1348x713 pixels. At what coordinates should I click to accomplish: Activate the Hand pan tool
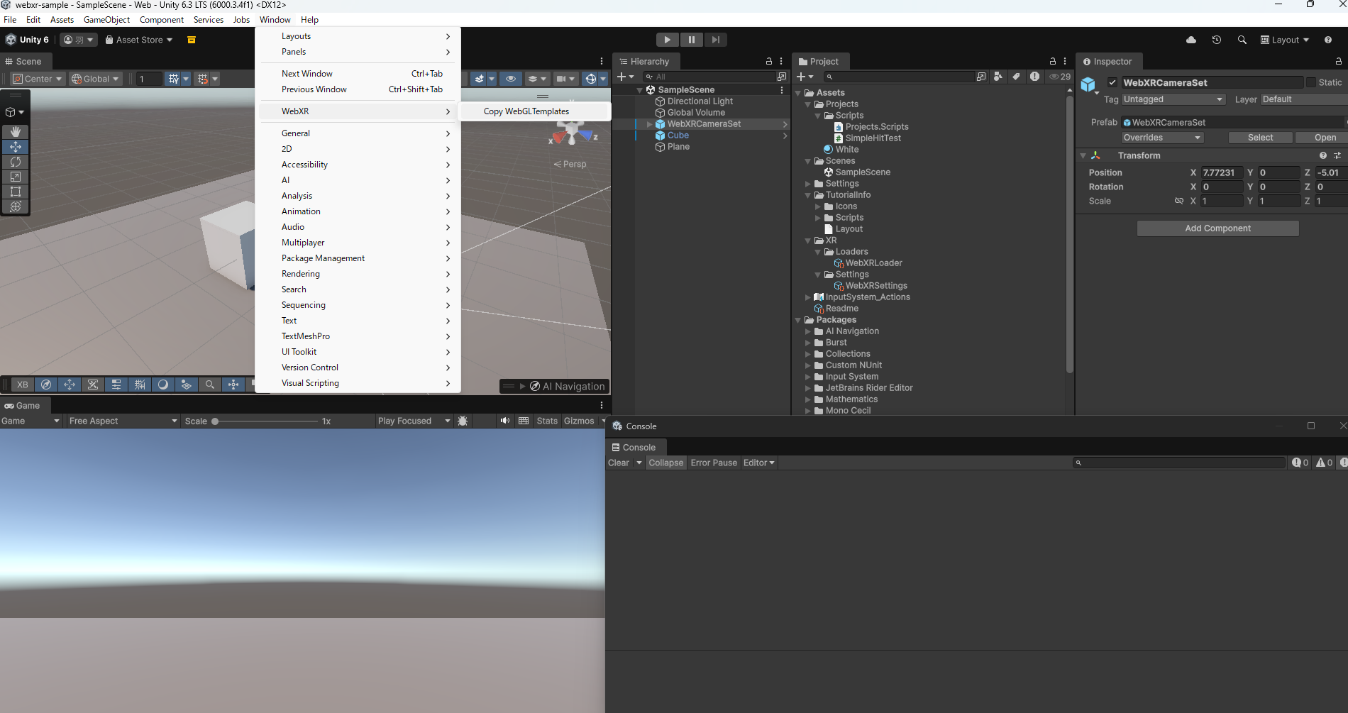pyautogui.click(x=15, y=131)
